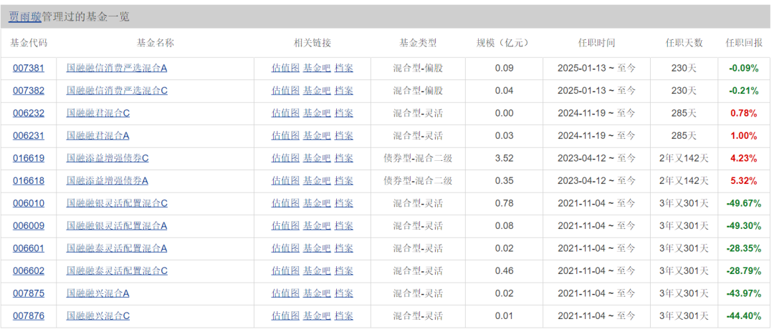The width and height of the screenshot is (774, 329).
Task: Open 档案 for fund 006232
Action: [x=343, y=113]
